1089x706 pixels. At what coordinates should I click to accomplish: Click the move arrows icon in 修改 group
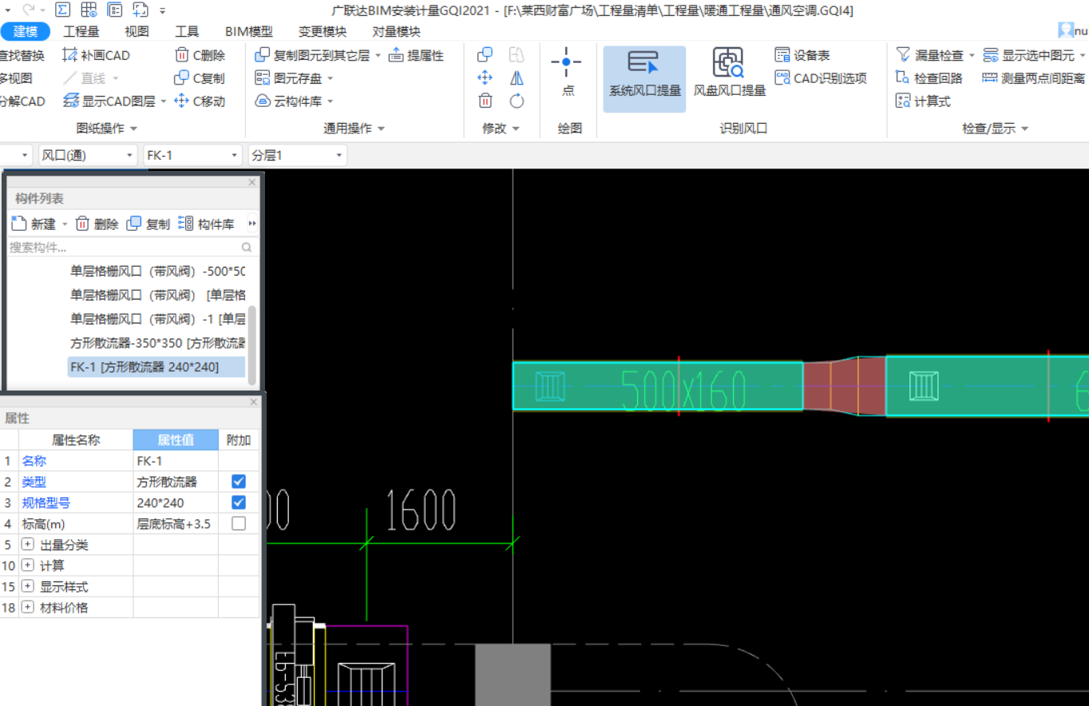click(485, 77)
